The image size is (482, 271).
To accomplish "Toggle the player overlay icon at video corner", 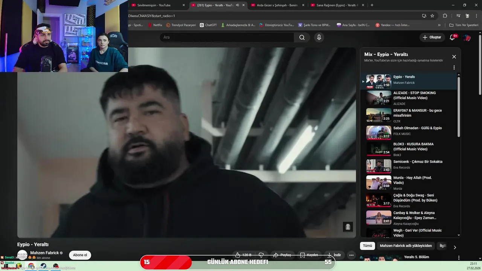I will coord(348,227).
